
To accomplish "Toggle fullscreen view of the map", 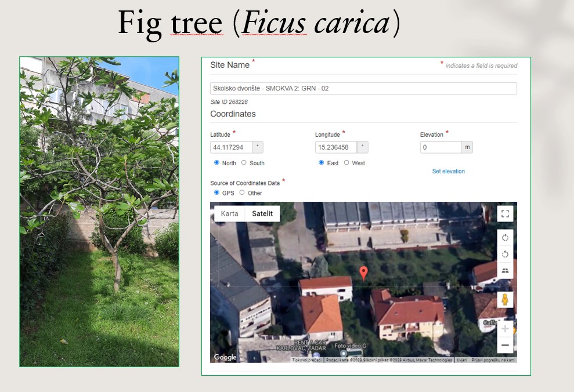I will (505, 213).
